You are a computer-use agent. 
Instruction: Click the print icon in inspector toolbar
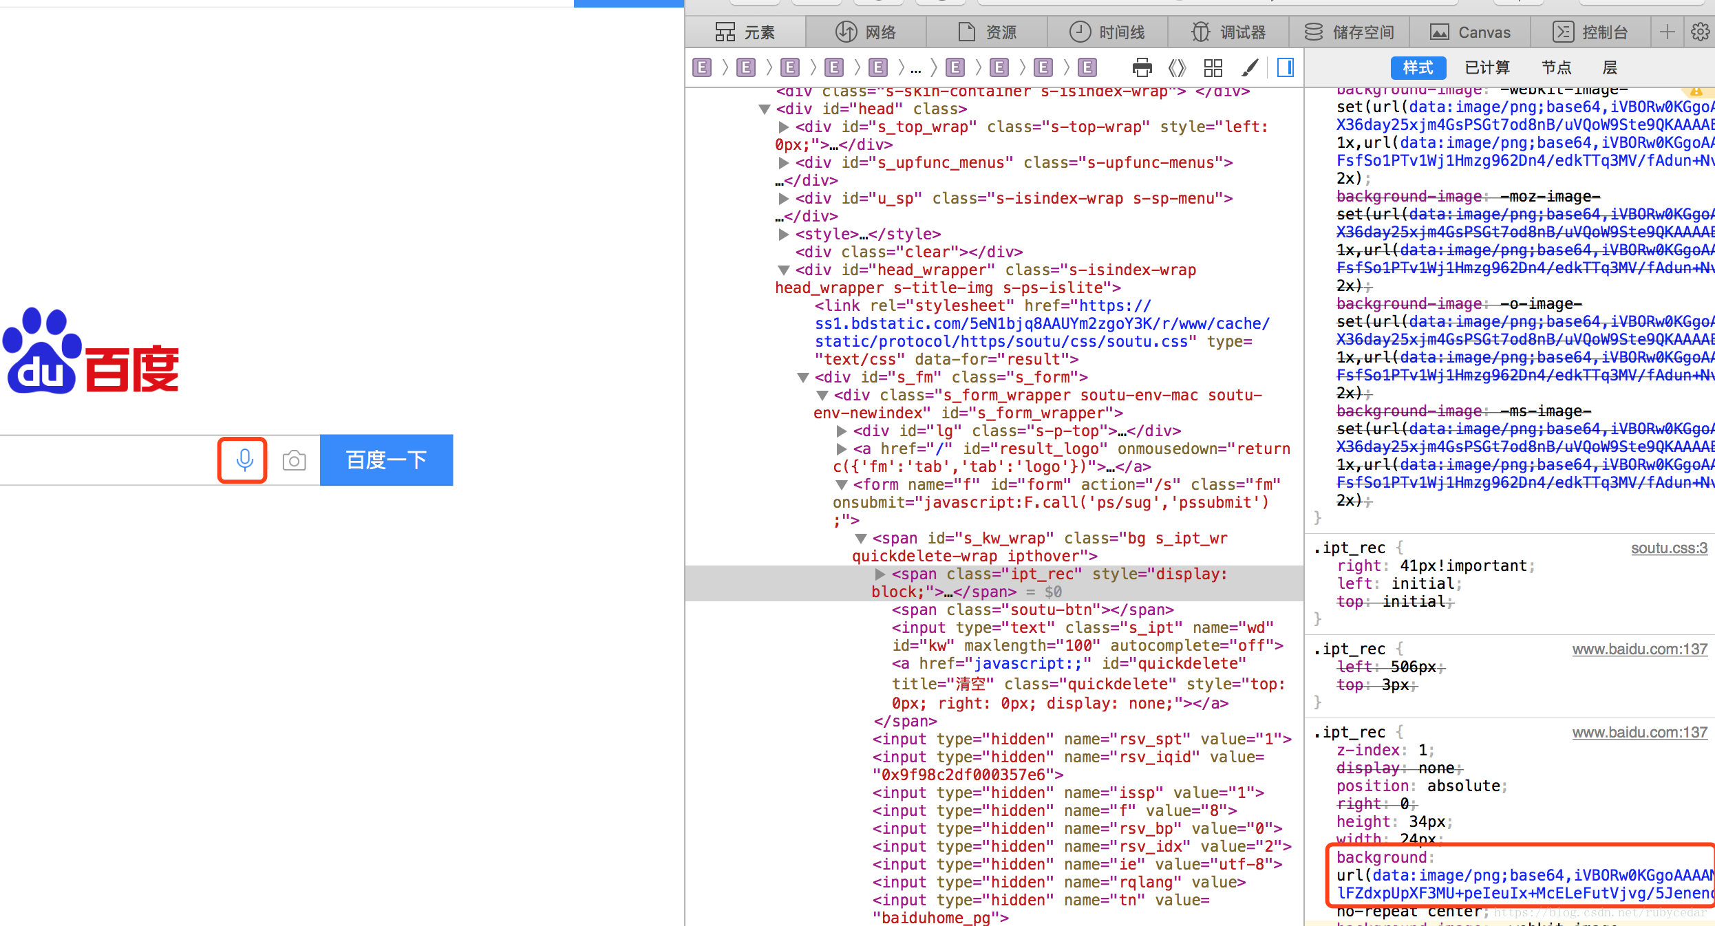1142,67
